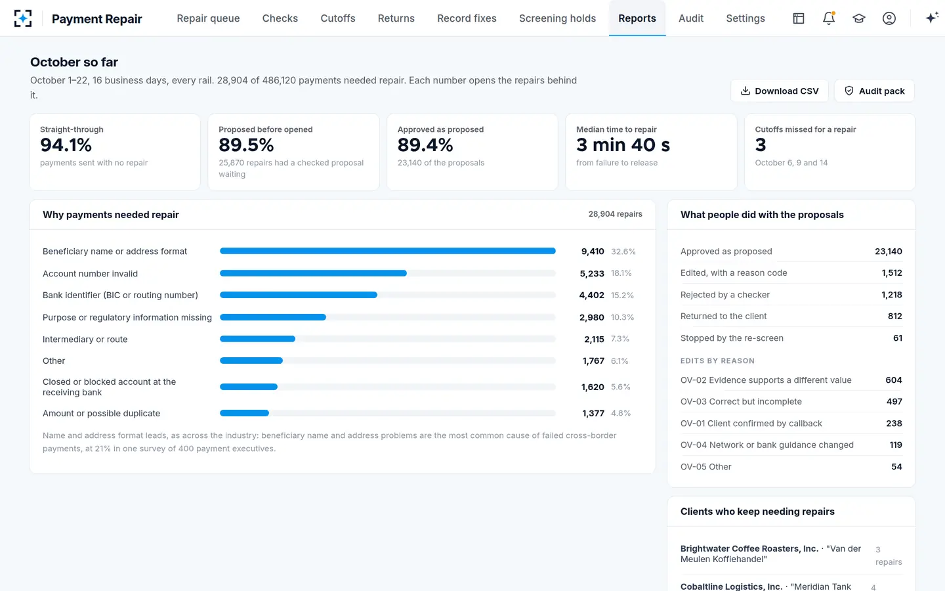This screenshot has height=591, width=945.
Task: Click the Audit pack button
Action: 874,91
